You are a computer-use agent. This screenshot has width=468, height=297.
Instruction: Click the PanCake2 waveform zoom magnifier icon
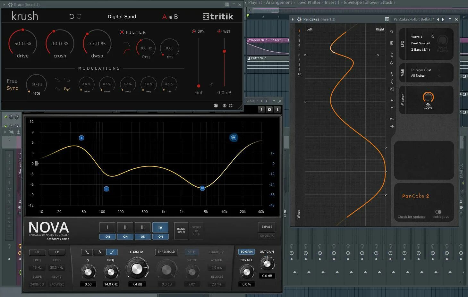coord(392,32)
